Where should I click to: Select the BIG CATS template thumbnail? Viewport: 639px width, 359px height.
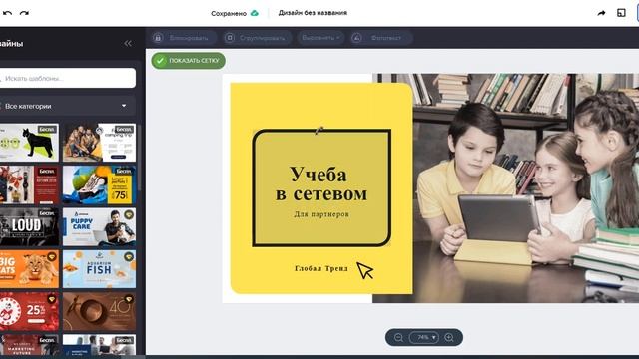pos(29,269)
